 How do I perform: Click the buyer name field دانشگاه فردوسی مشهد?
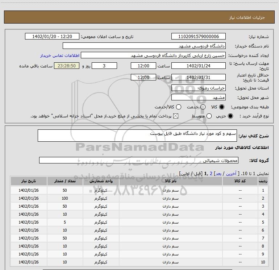[x=144, y=46]
